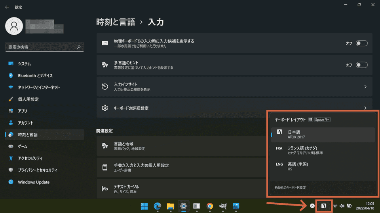Click the テキスト カーソル Ab icon

pyautogui.click(x=104, y=189)
